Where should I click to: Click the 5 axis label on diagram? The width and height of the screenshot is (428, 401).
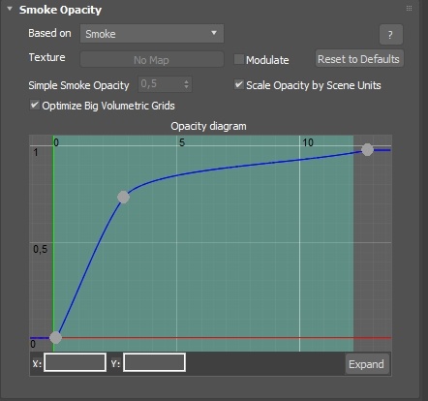pyautogui.click(x=182, y=142)
